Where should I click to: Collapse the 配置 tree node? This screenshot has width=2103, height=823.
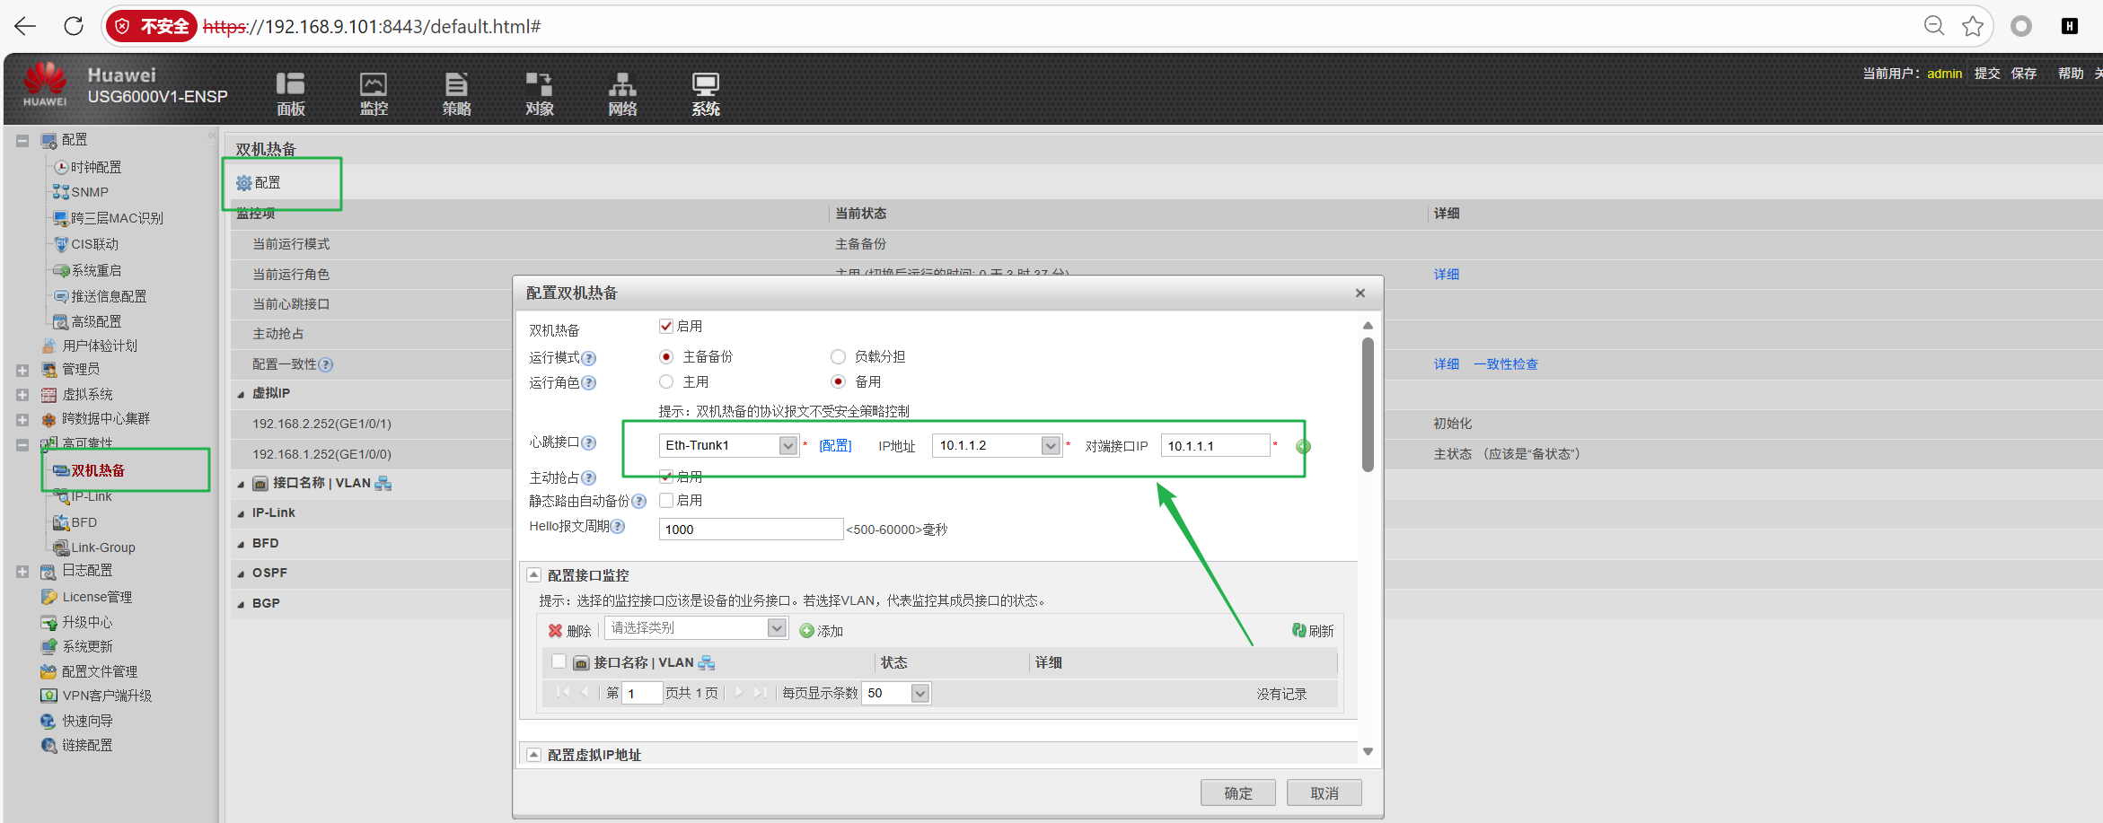coord(22,141)
